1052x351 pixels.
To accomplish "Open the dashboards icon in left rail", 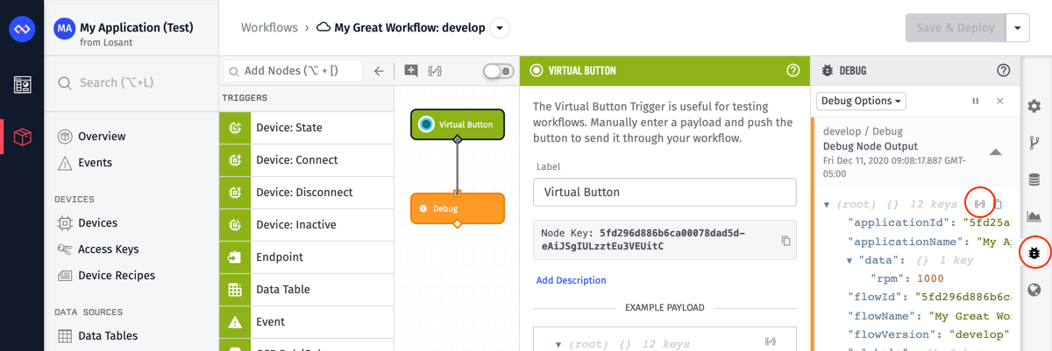I will pos(22,85).
